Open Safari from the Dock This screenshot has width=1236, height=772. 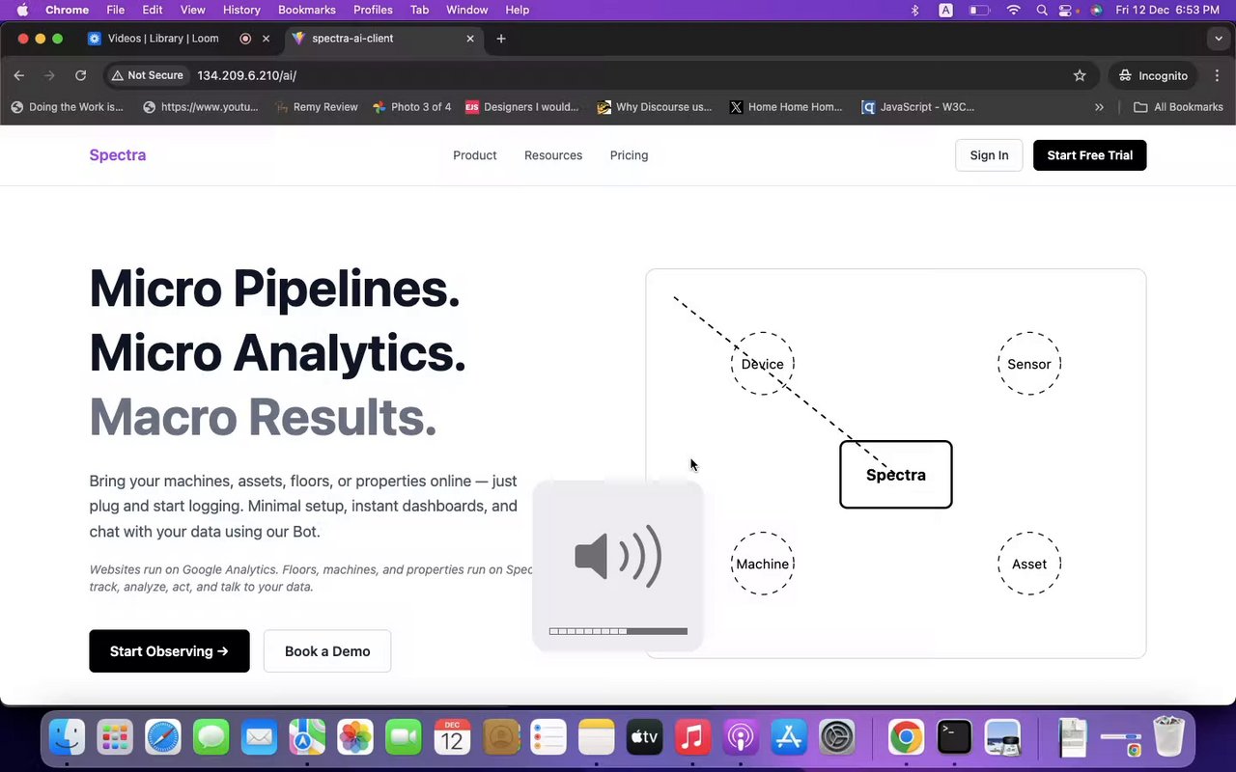pos(163,738)
